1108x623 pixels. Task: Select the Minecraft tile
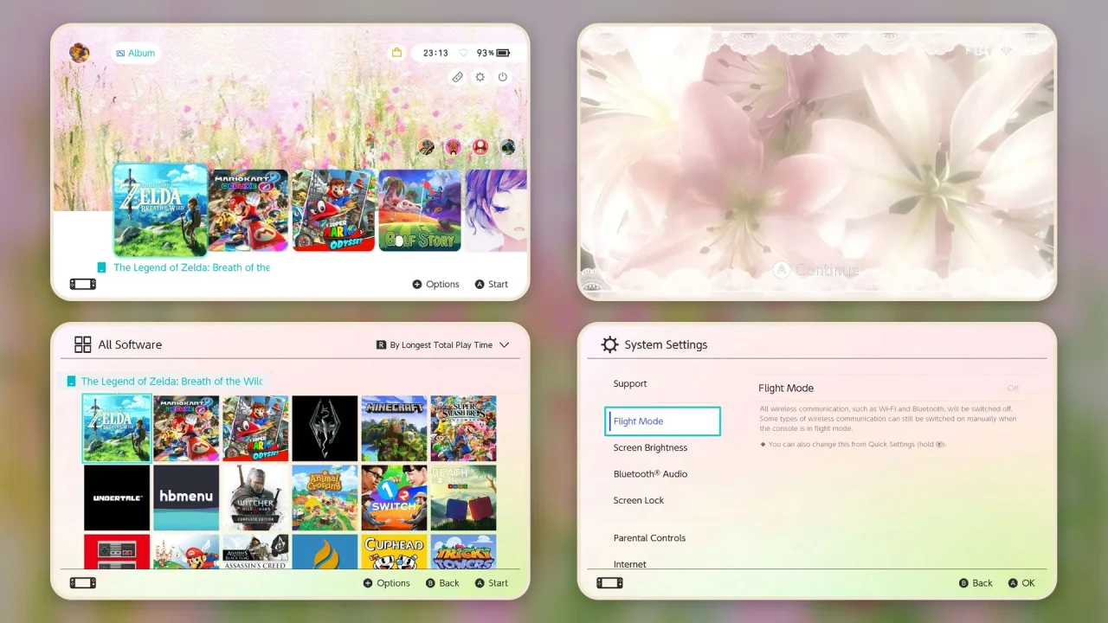(394, 428)
